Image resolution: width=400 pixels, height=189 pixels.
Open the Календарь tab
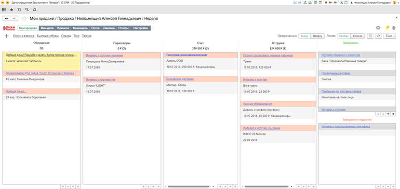coord(80,28)
